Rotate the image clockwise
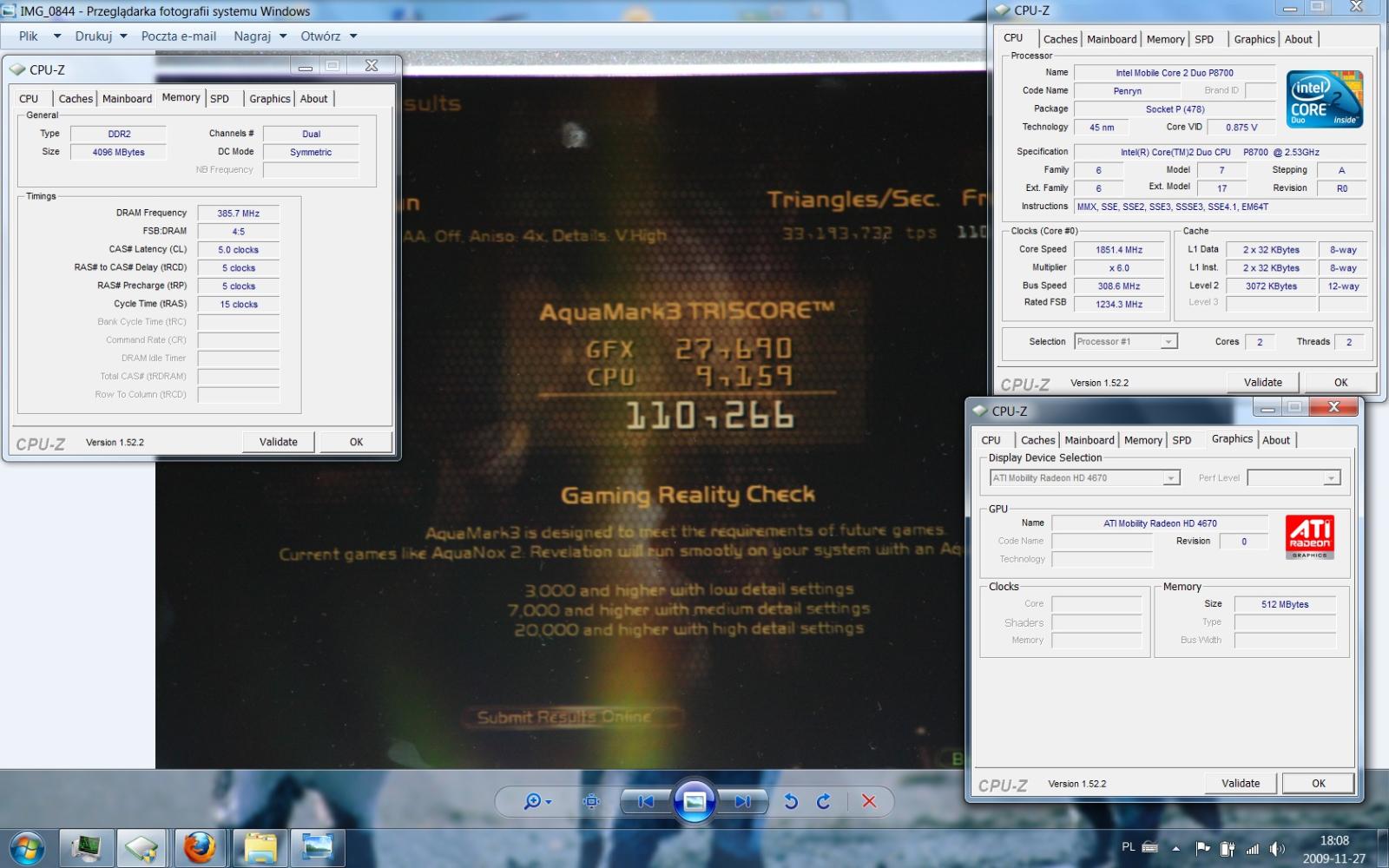Viewport: 1389px width, 868px height. tap(824, 801)
